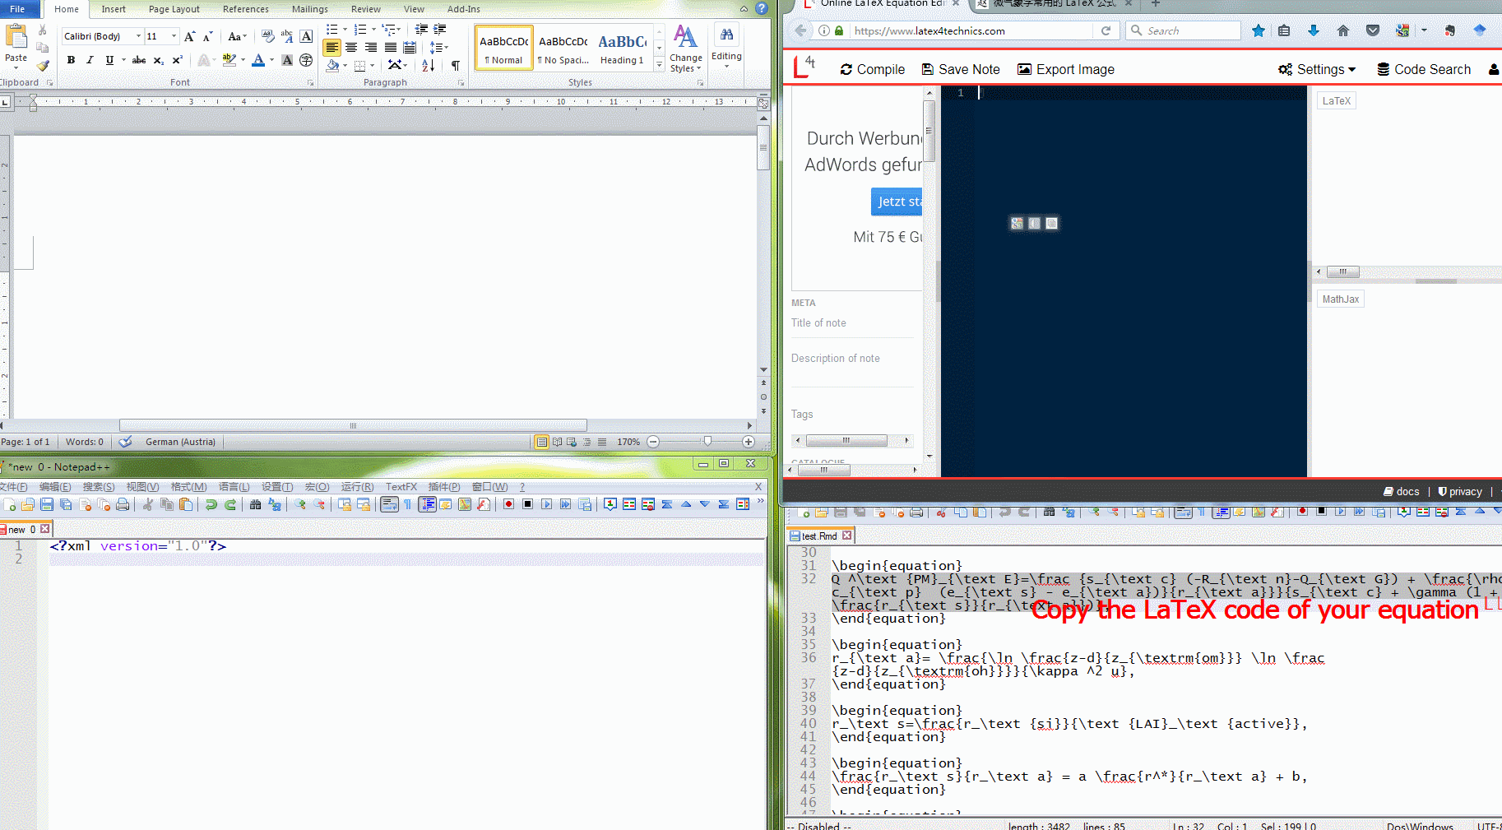Open the Insert ribbon tab
This screenshot has width=1502, height=830.
click(114, 9)
